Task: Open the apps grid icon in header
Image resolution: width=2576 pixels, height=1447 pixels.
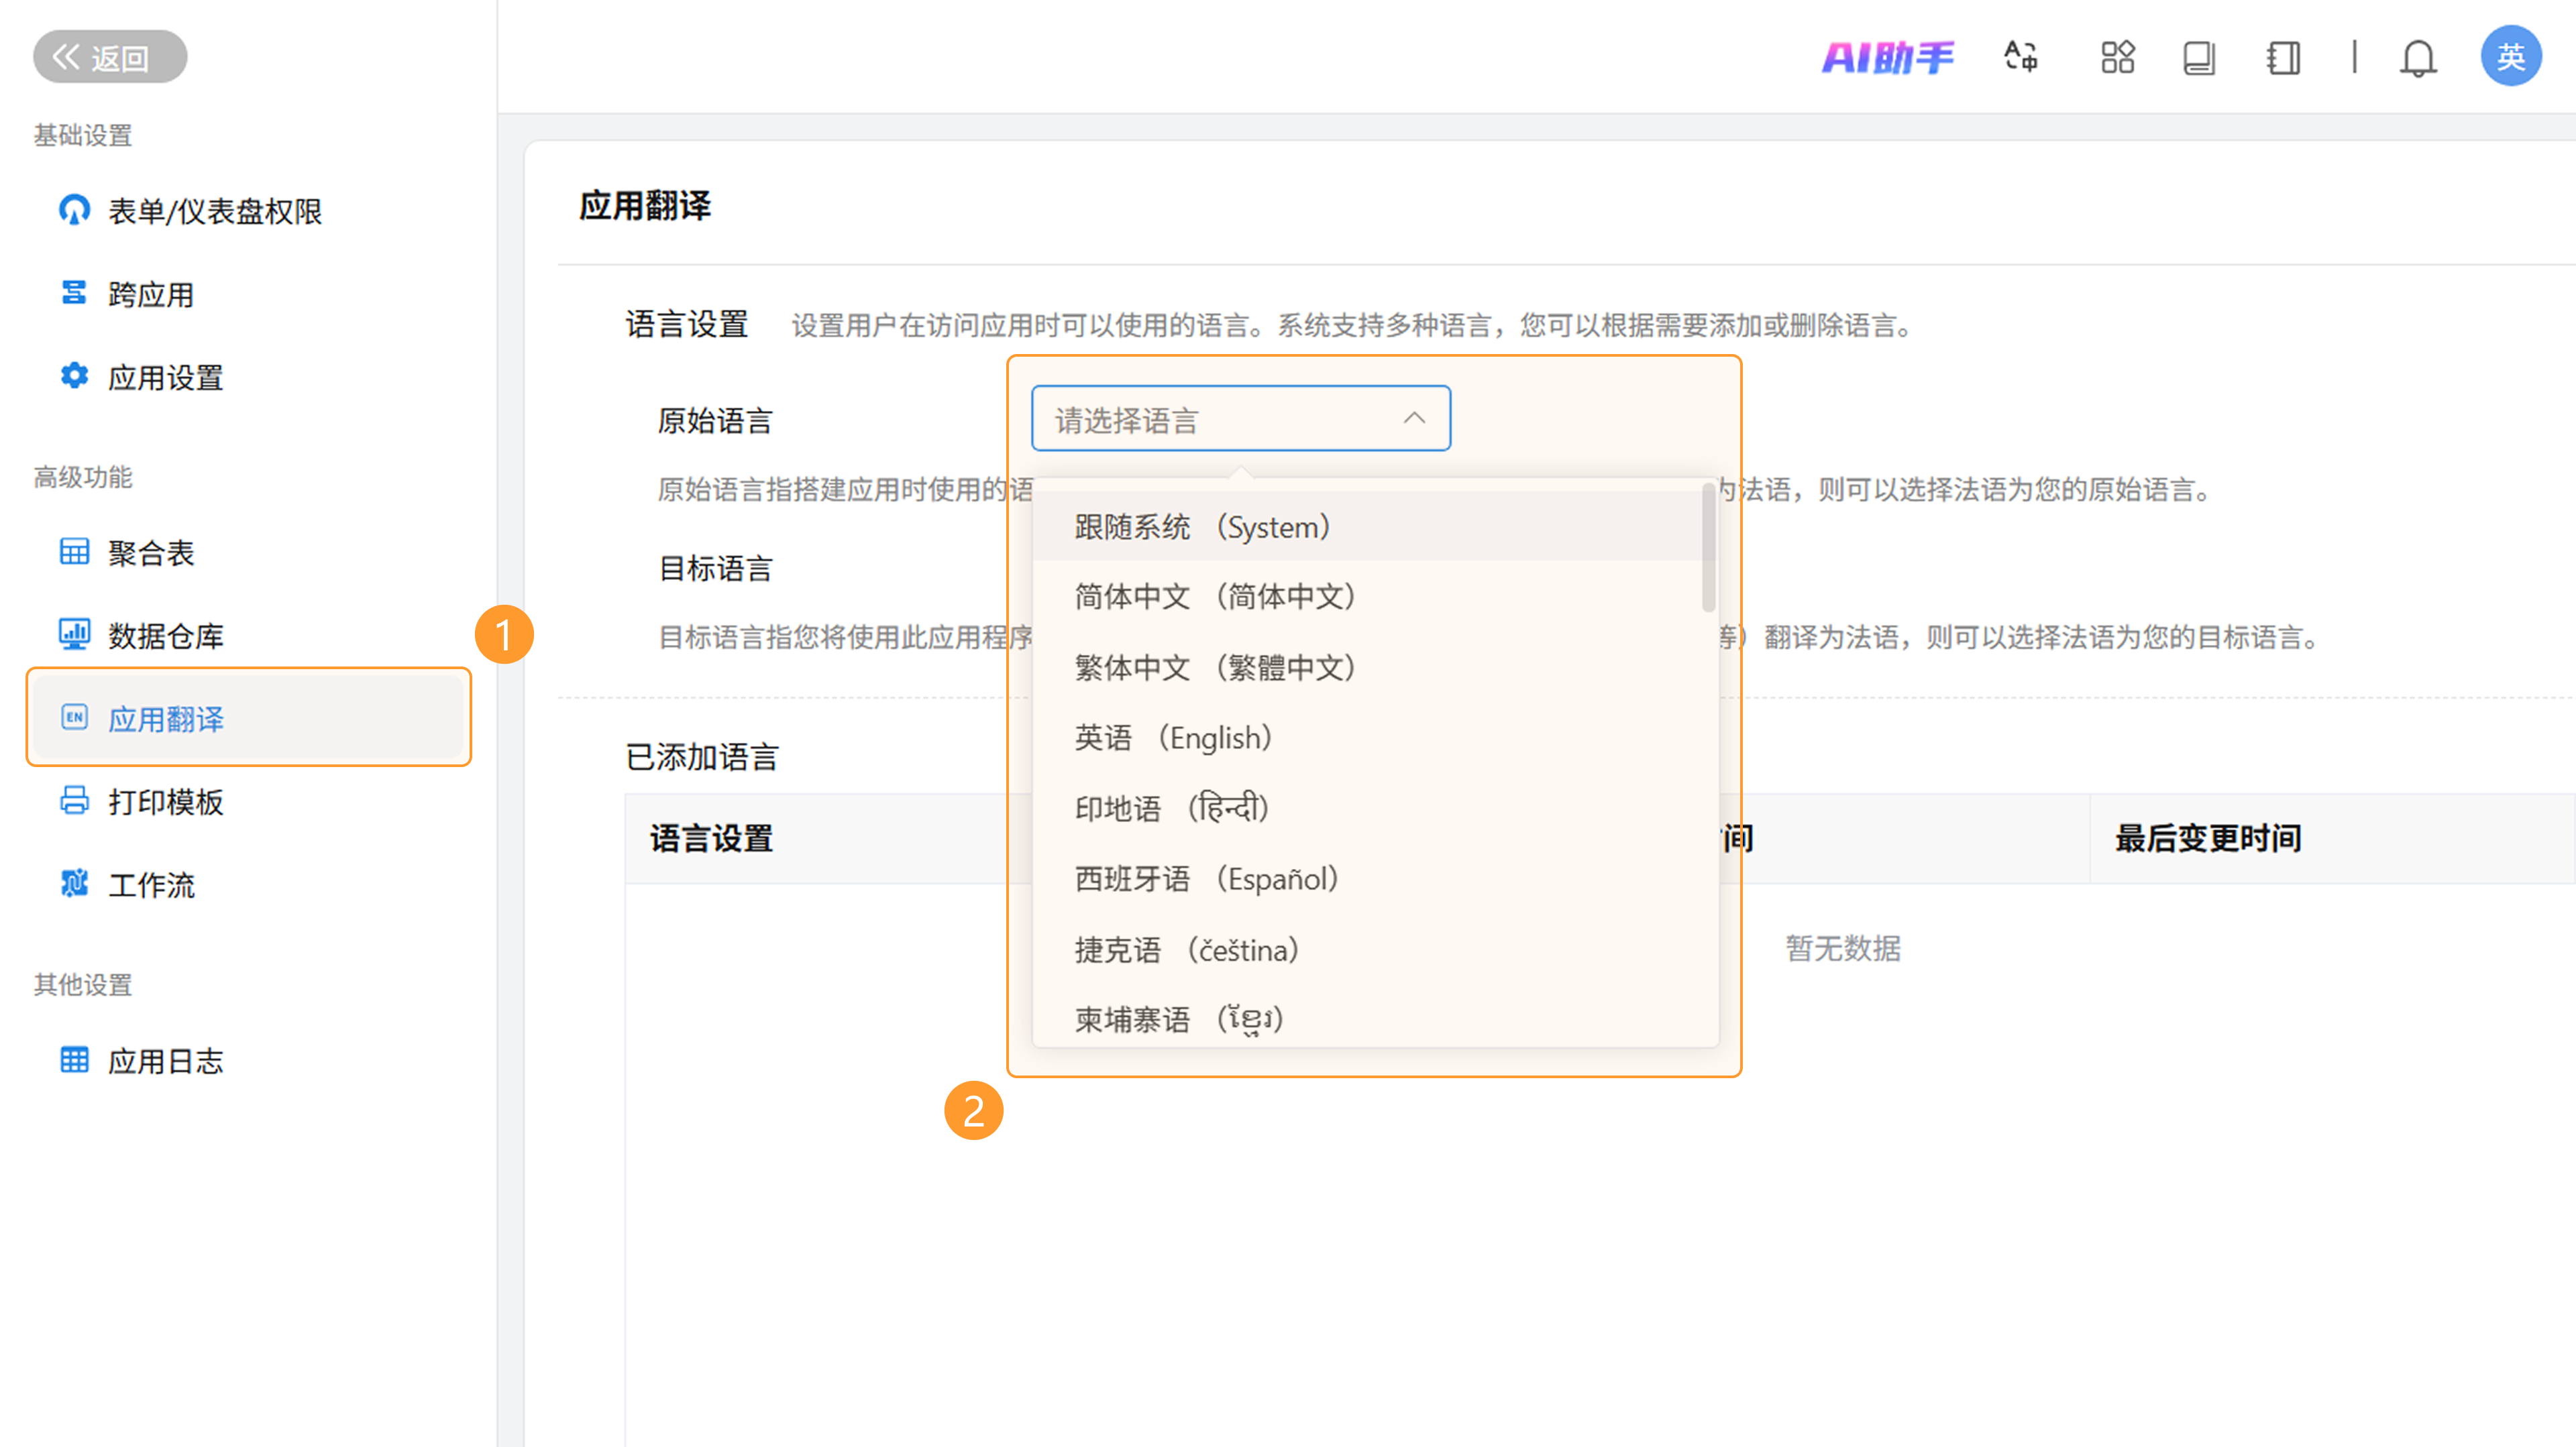Action: click(x=2117, y=57)
